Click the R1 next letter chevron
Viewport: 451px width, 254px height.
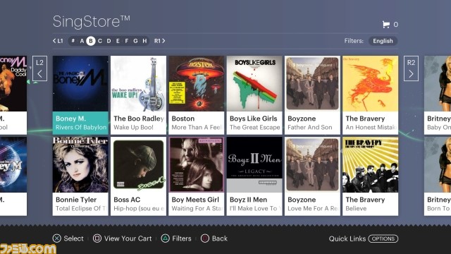(159, 41)
